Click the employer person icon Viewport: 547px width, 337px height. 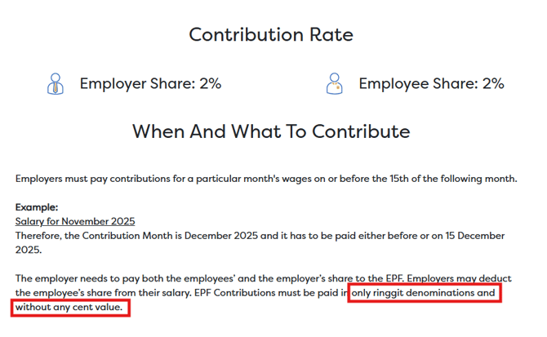[x=56, y=83]
